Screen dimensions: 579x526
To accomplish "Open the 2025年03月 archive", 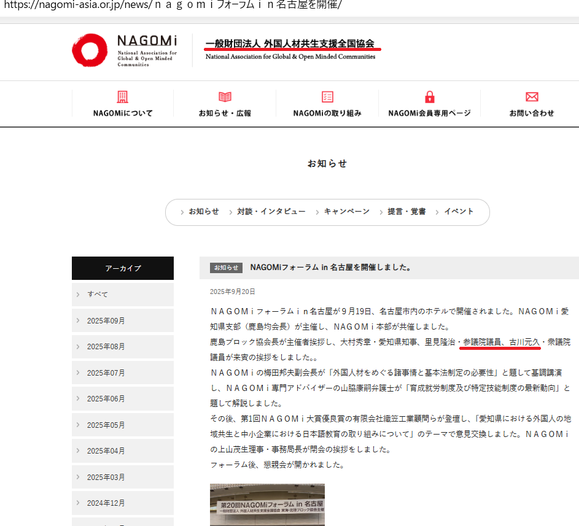I will click(123, 477).
